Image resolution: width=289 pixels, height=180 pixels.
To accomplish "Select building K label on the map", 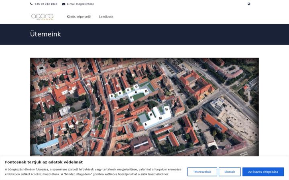I will pyautogui.click(x=151, y=114).
